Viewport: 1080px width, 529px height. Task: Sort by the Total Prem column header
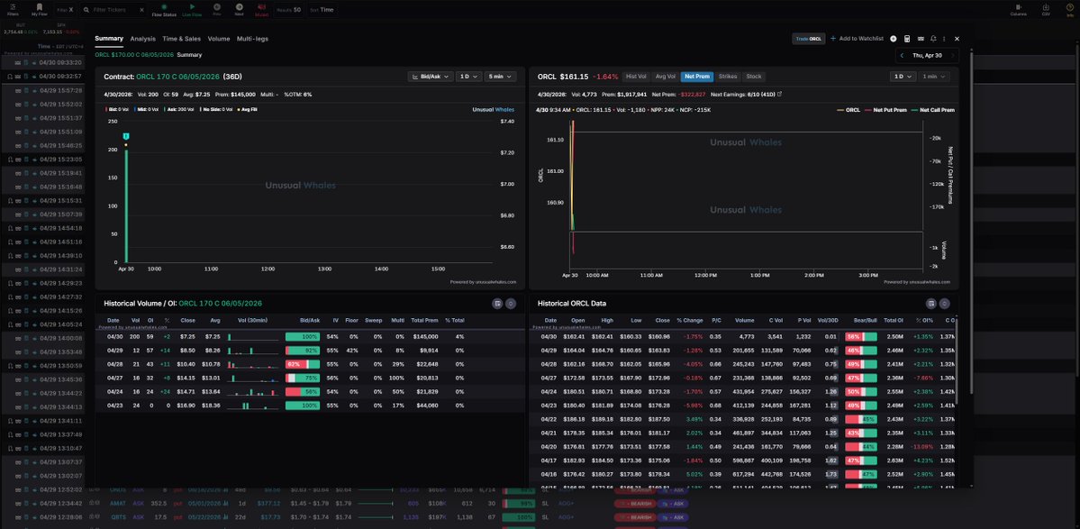[423, 320]
